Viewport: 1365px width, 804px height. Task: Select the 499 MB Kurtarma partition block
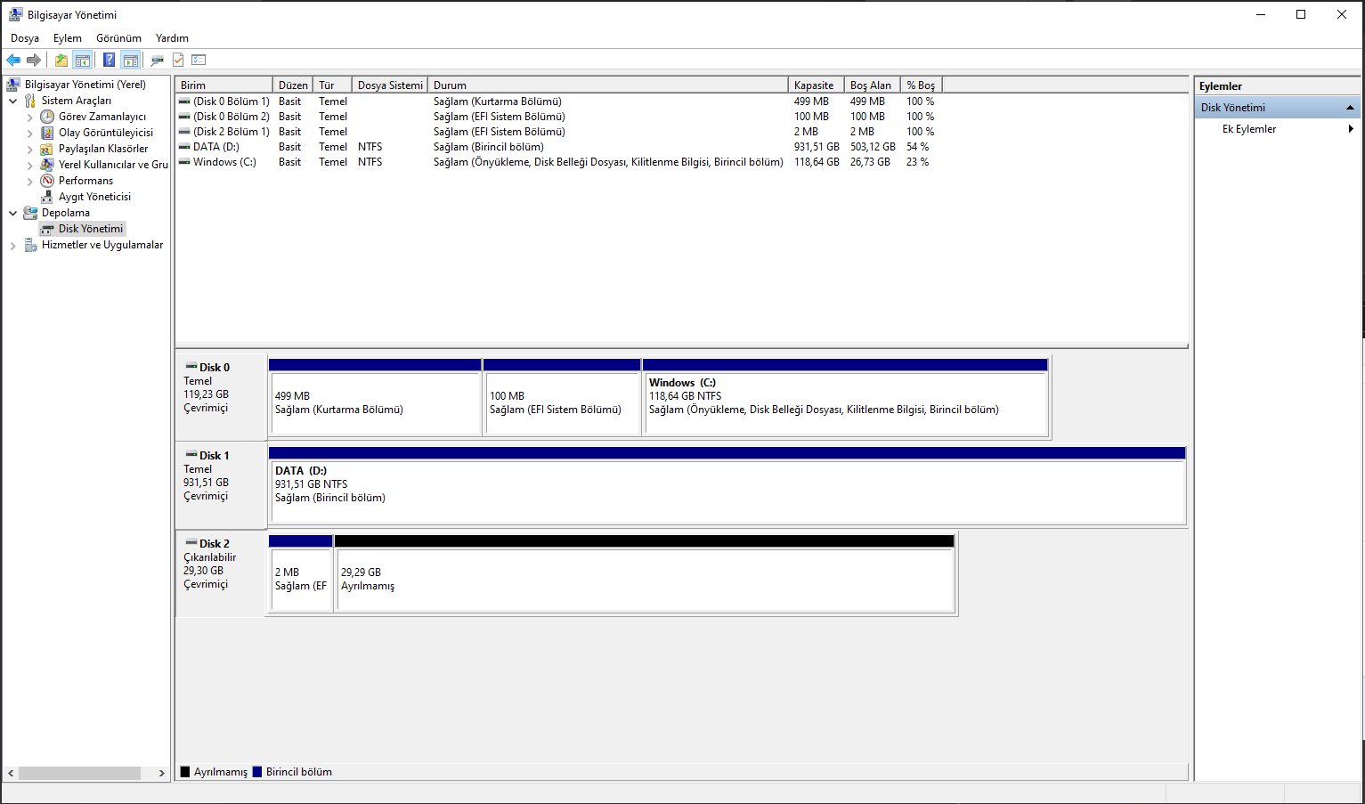pyautogui.click(x=375, y=397)
